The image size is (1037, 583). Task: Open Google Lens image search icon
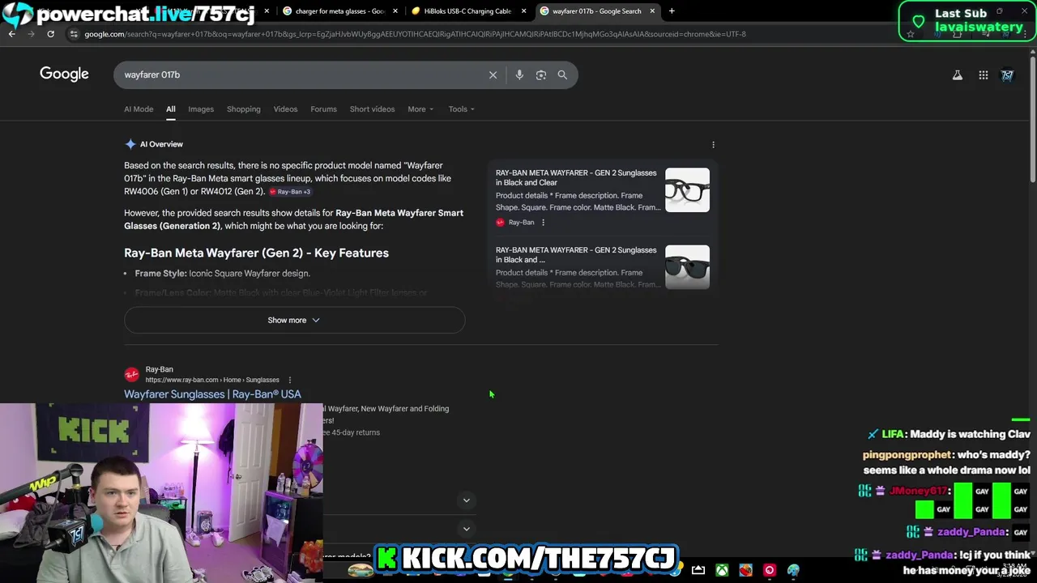coord(541,74)
